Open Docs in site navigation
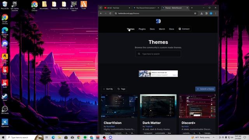 click(x=172, y=29)
